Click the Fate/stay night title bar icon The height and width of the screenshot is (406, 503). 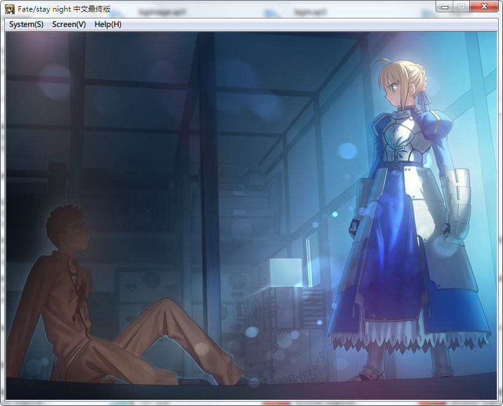(x=9, y=6)
